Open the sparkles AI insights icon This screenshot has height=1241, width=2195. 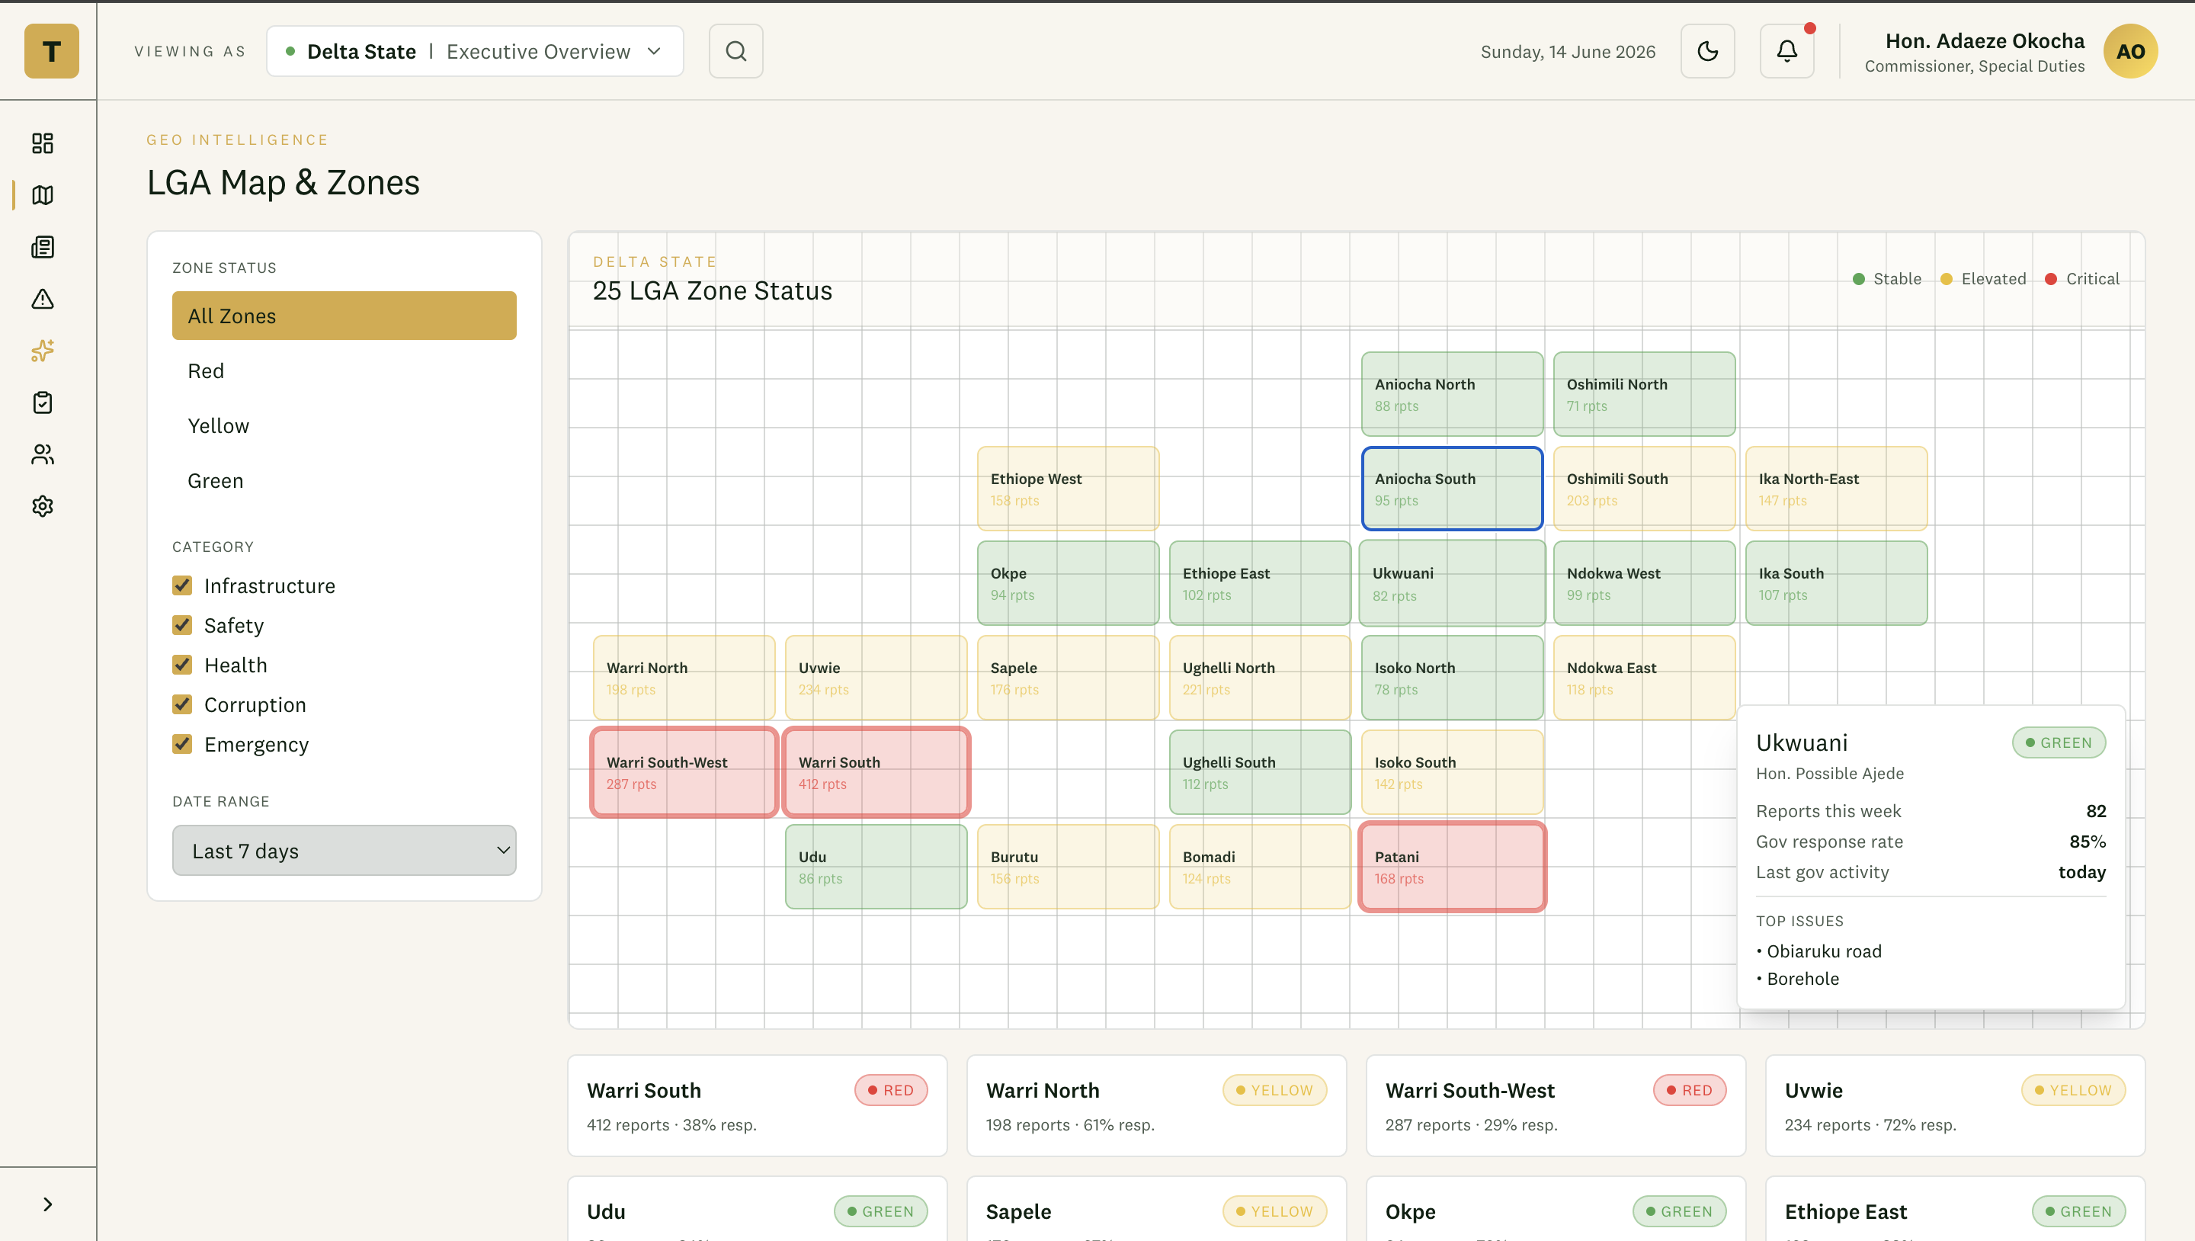coord(43,351)
